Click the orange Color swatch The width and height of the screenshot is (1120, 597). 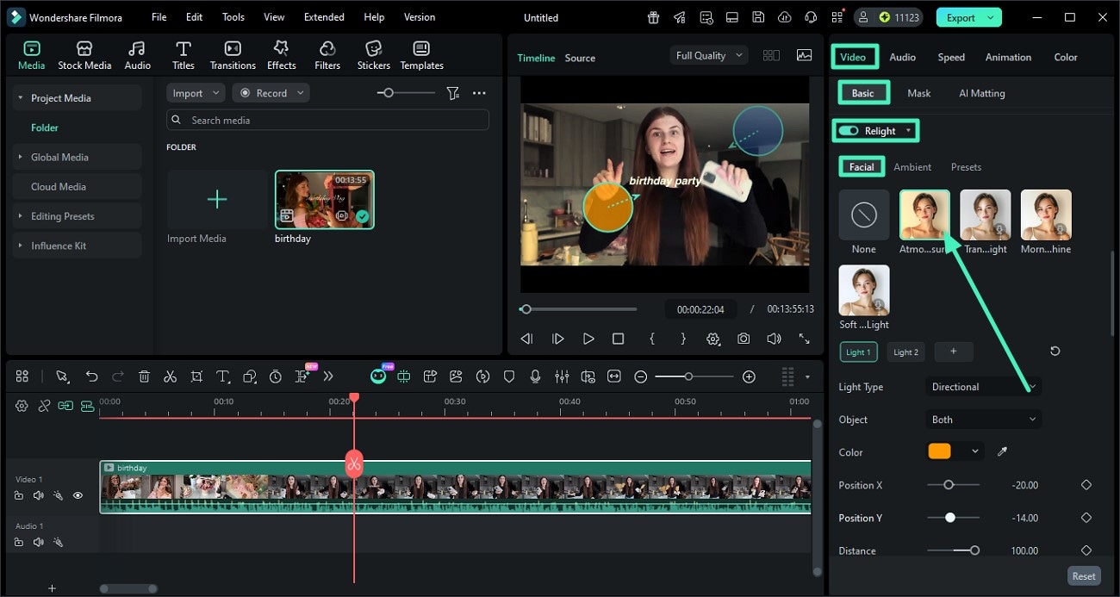click(939, 451)
